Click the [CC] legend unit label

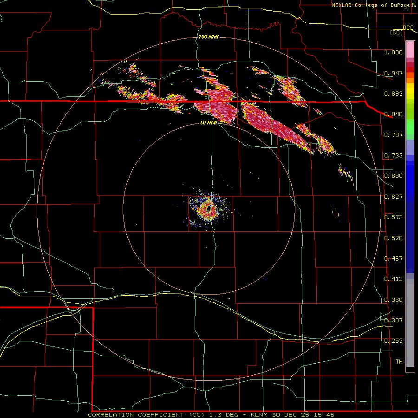pyautogui.click(x=397, y=32)
